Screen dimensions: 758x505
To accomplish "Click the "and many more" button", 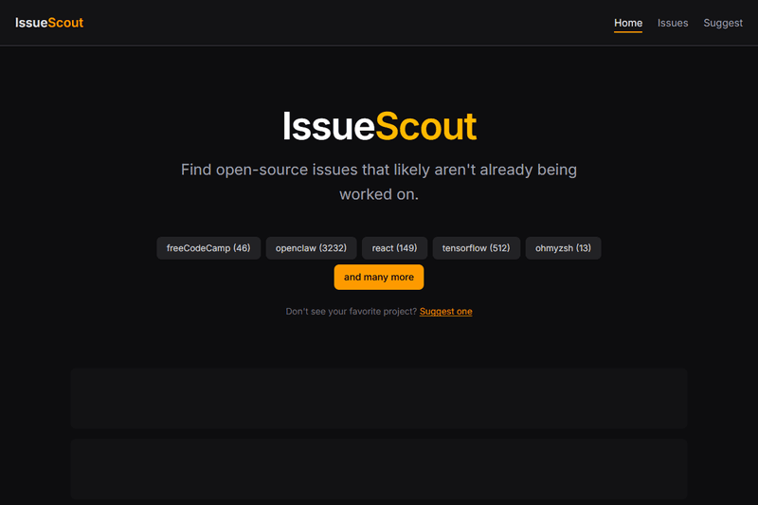I will [378, 277].
